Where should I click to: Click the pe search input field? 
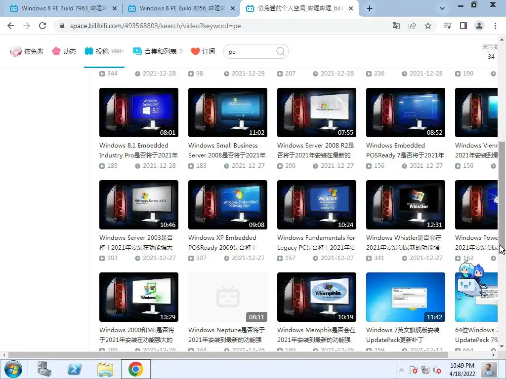[250, 51]
